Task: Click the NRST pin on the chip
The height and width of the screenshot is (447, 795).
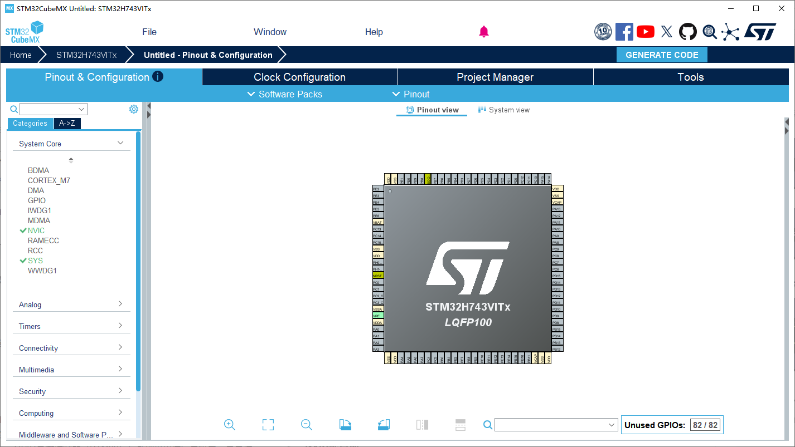Action: coord(378,276)
